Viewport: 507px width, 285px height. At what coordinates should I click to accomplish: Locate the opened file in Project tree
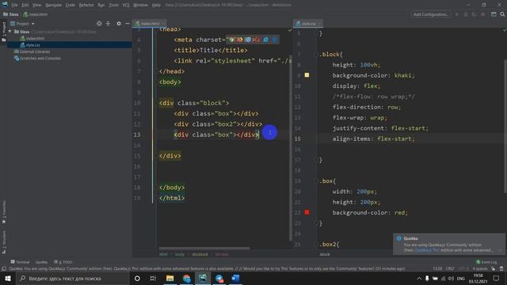point(99,24)
